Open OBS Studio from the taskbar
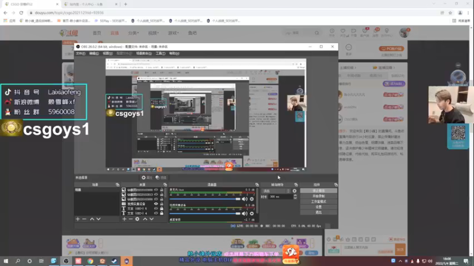 coord(66,261)
